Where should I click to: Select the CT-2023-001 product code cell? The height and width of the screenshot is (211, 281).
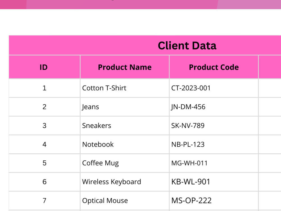214,88
